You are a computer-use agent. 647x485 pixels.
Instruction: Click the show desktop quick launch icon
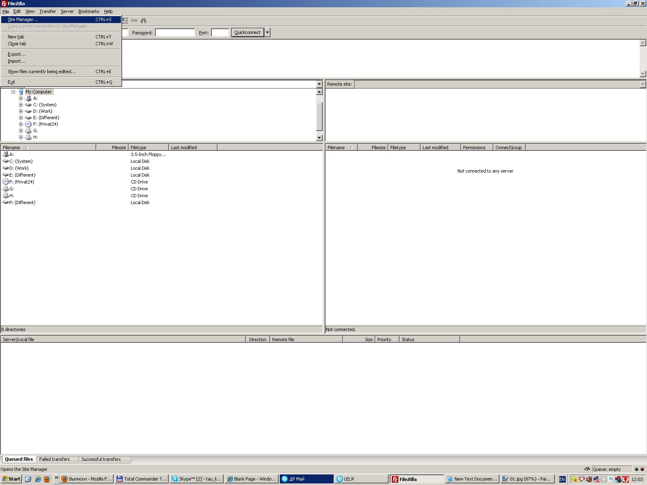(x=28, y=479)
